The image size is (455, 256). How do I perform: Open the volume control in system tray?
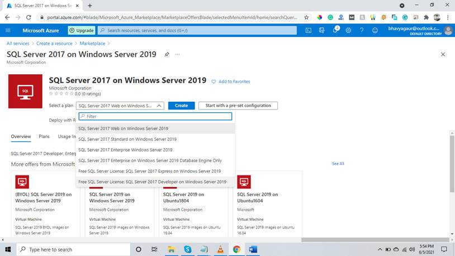coord(412,249)
